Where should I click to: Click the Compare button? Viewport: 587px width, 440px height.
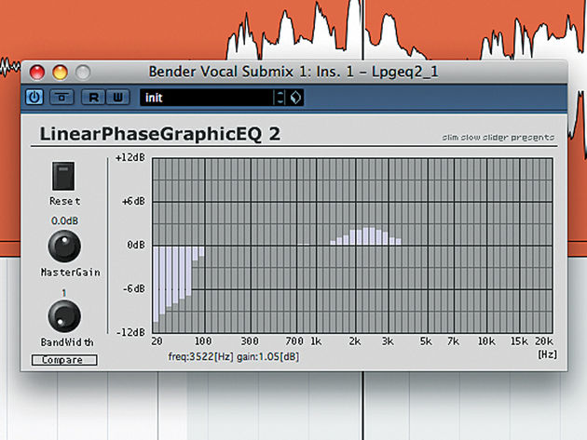coord(64,360)
